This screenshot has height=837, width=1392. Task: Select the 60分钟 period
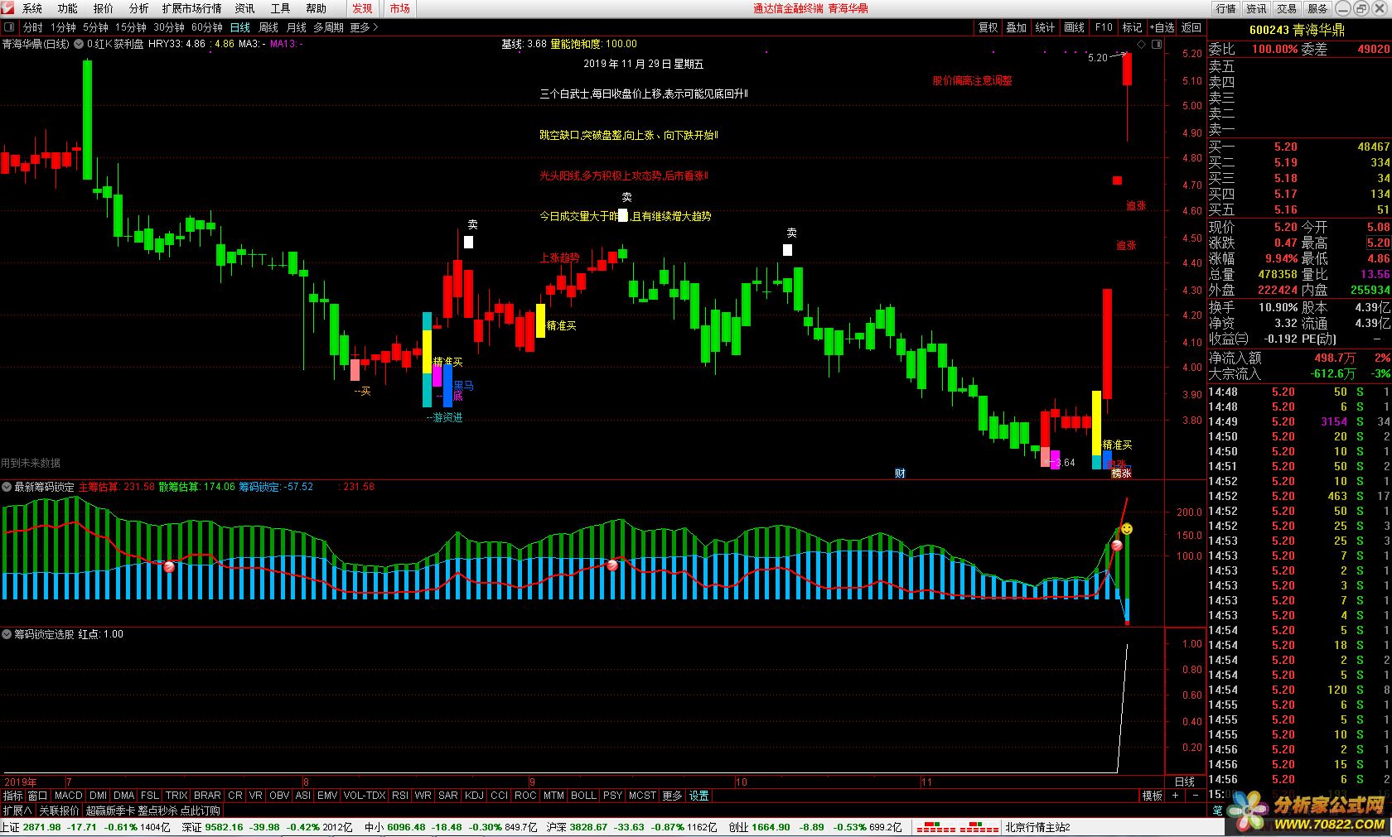point(207,27)
